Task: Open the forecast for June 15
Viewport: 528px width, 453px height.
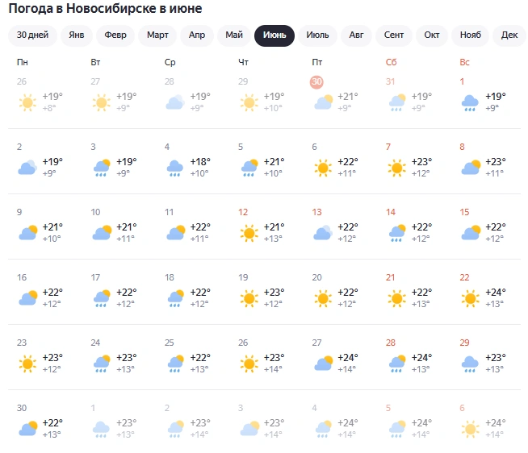Action: click(x=484, y=226)
